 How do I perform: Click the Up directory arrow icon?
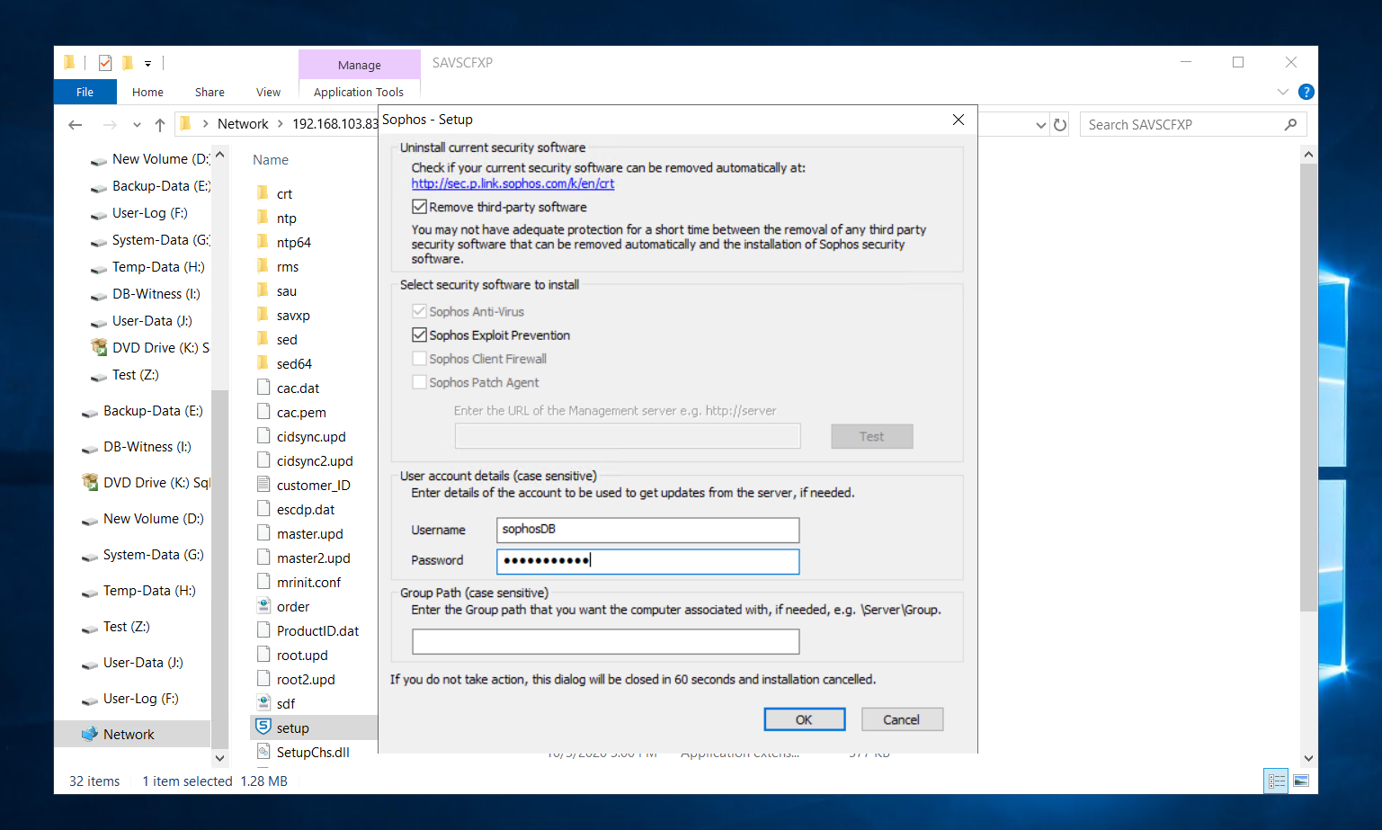click(x=160, y=125)
